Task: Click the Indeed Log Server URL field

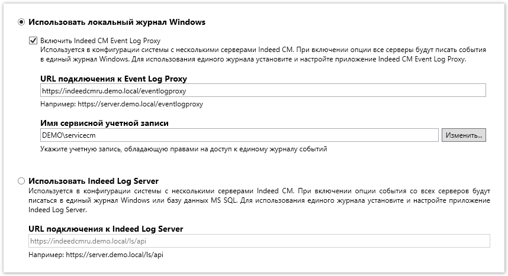Action: tap(259, 241)
